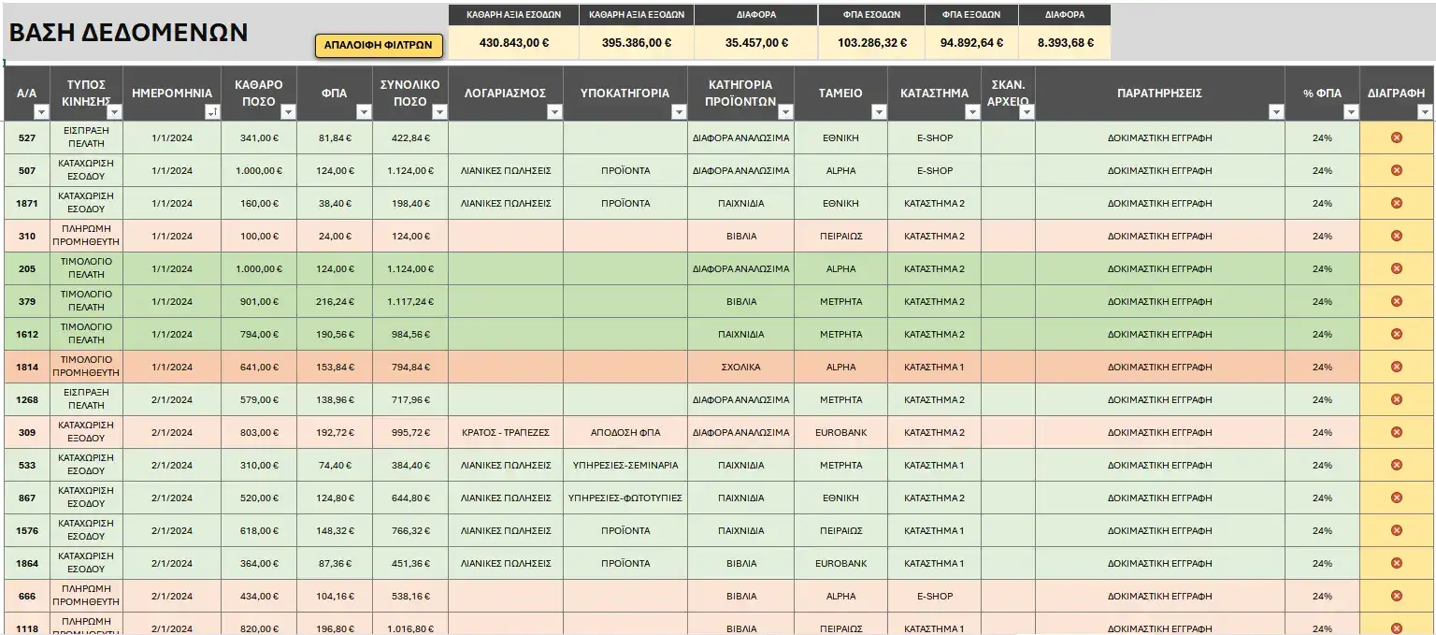Open the ΤΥΠΟΣ ΚΙΝΗΣΗΣ filter dropdown
Viewport: 1436px width, 635px height.
pos(113,112)
